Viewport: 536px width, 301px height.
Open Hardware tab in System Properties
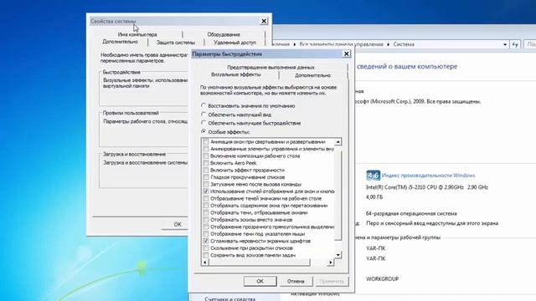(224, 34)
